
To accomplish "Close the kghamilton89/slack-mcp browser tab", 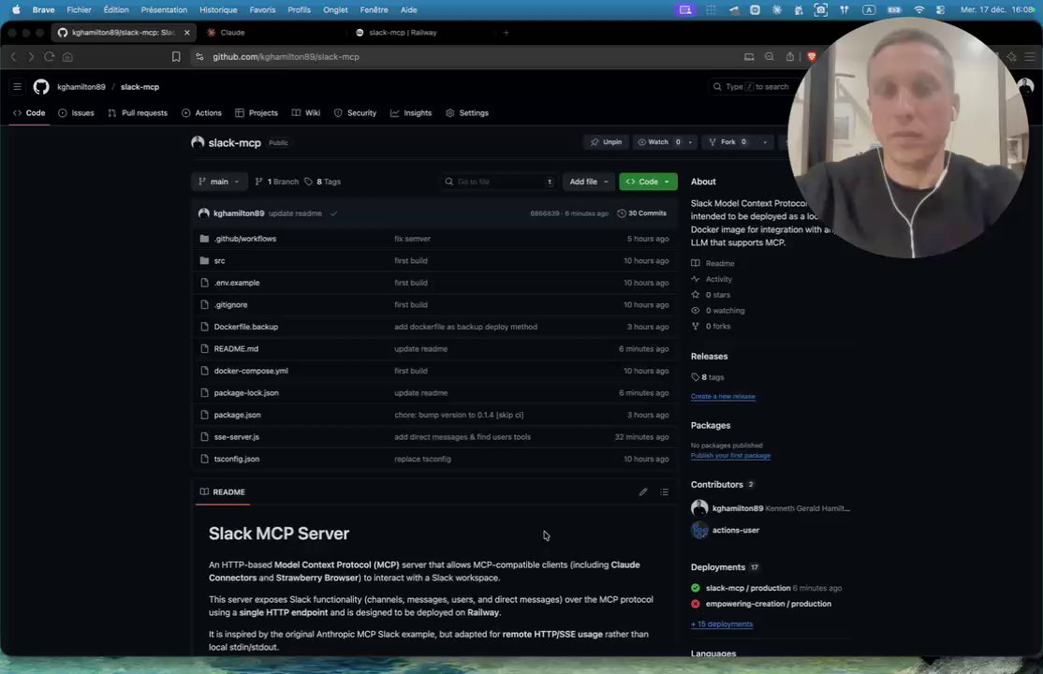I will [187, 32].
